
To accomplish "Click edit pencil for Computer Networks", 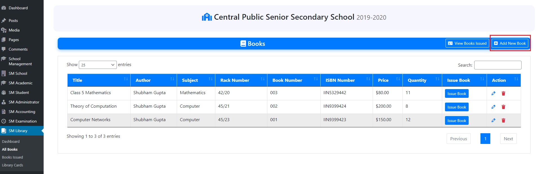I will click(x=493, y=120).
